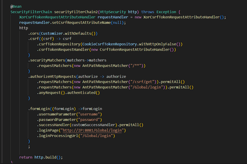247x164 pixels.
Task: Click the securityMatchers method name
Action: [x=47, y=60]
